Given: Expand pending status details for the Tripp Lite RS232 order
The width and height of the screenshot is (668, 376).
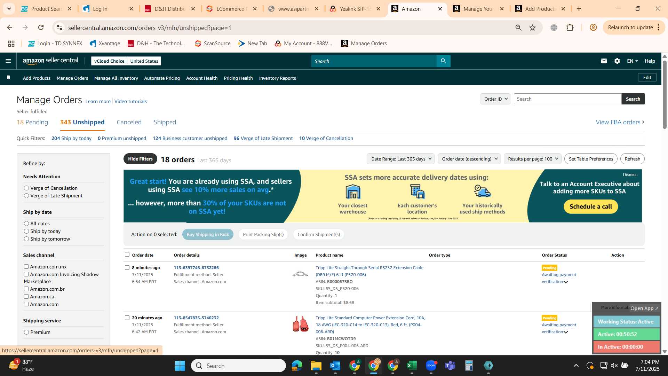Looking at the screenshot, I should tap(566, 282).
